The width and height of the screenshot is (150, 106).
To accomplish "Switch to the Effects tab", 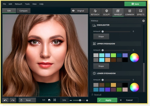I will point(141,12).
